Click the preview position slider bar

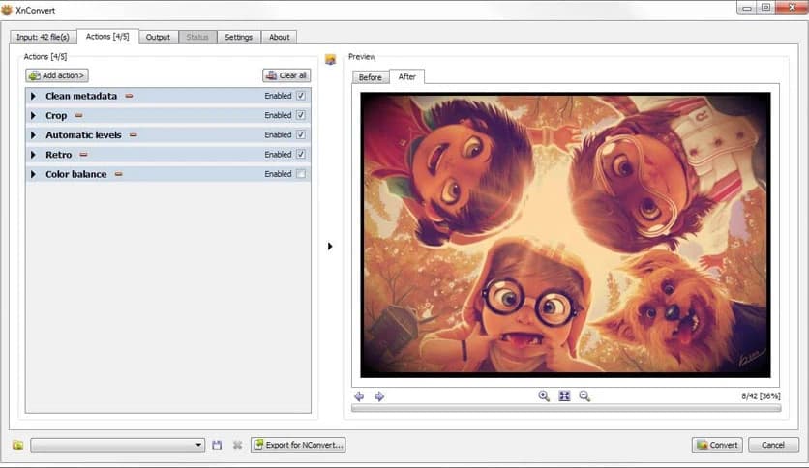pyautogui.click(x=566, y=408)
